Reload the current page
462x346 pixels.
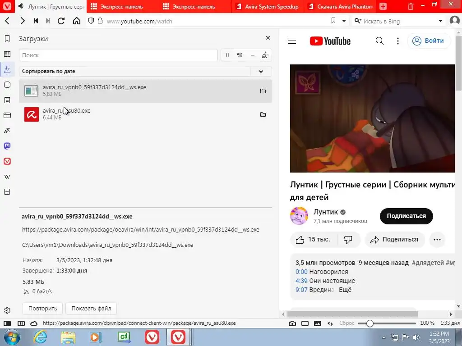tap(61, 21)
